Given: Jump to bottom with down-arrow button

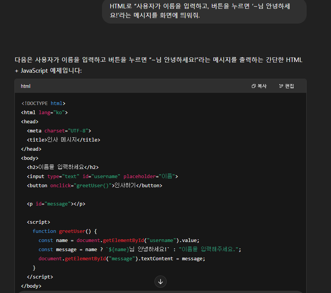Looking at the screenshot, I should [161, 282].
